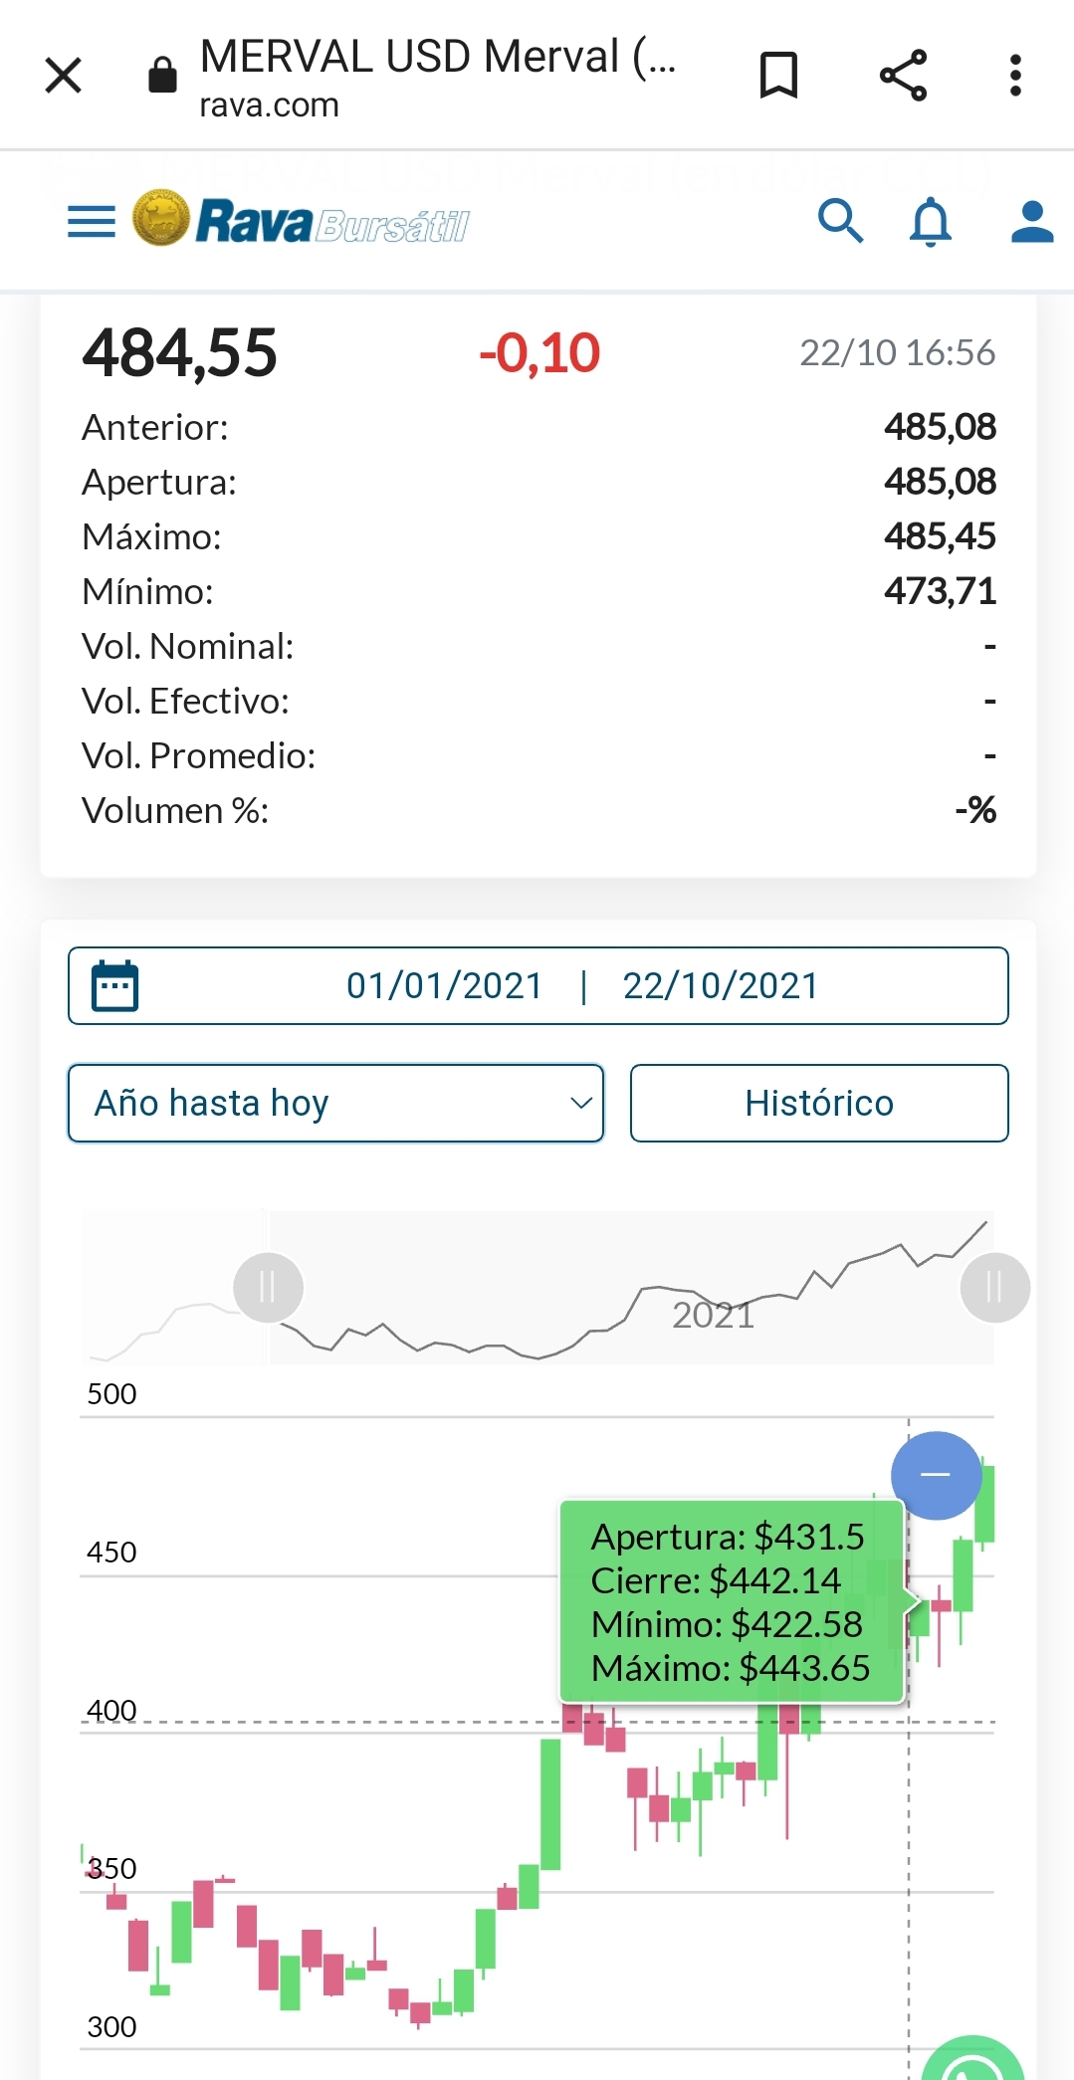The image size is (1074, 2080).
Task: Grab the left range slider handle
Action: tap(268, 1288)
